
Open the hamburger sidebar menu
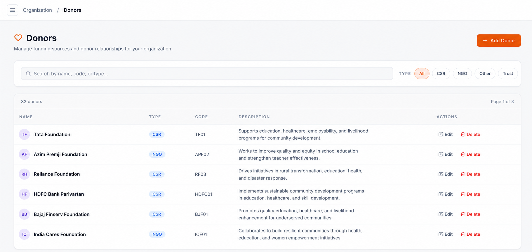13,10
